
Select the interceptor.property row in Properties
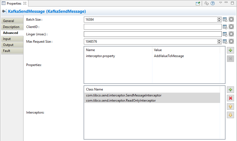tap(100, 56)
